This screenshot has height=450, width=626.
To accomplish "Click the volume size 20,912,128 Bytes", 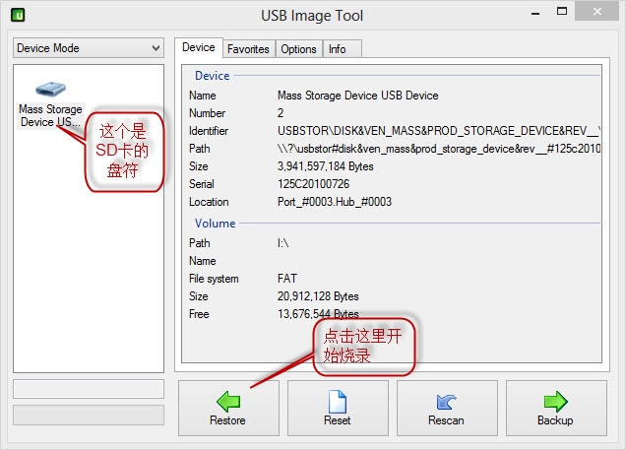I will (318, 296).
